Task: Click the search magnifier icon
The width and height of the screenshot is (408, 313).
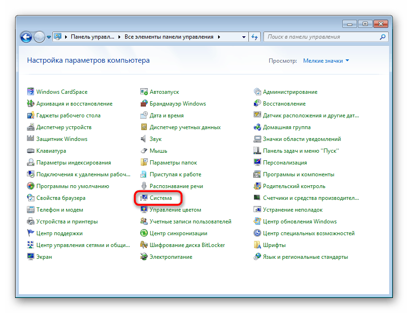Action: (x=382, y=37)
